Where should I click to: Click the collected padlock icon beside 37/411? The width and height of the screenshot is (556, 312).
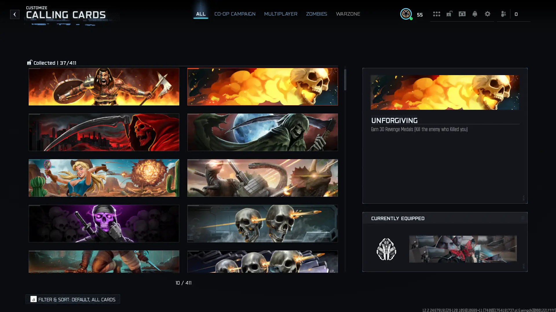click(29, 62)
